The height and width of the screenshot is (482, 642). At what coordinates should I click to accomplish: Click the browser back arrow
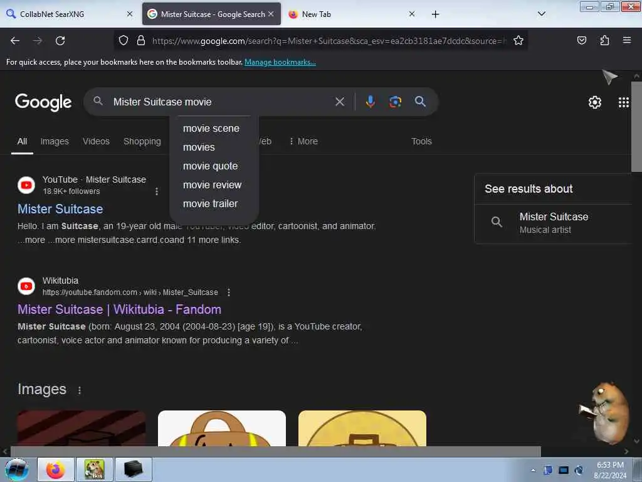point(15,41)
